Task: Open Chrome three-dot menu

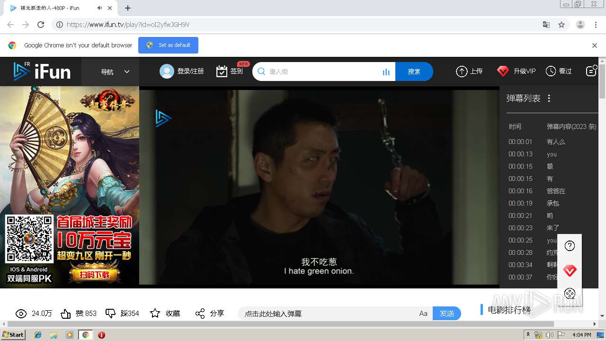Action: (596, 25)
